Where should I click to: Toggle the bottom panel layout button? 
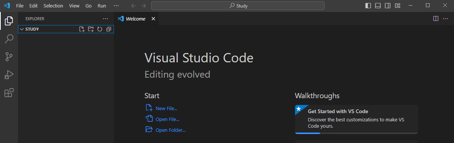coord(378,6)
